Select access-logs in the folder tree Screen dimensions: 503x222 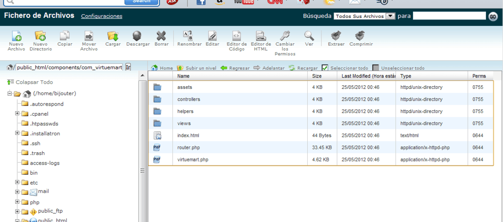45,163
